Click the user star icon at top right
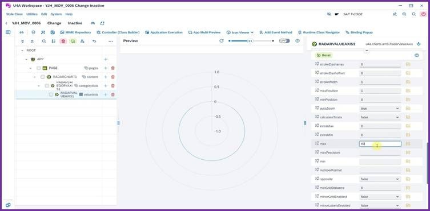 click(395, 14)
